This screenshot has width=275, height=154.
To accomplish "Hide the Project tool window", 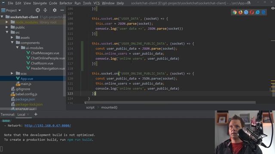I will tap(62, 10).
